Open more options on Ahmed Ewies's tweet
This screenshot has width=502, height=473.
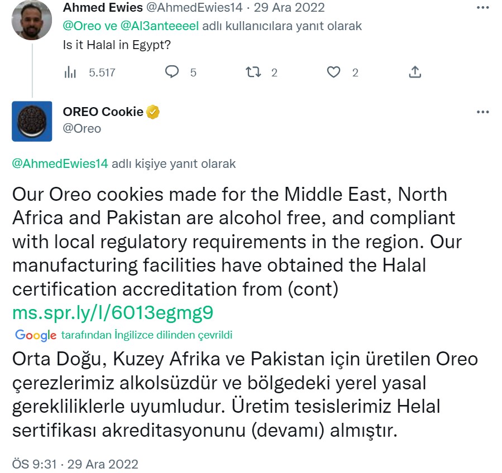tap(482, 8)
